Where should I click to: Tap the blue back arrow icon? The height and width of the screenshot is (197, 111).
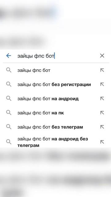(x=9, y=55)
